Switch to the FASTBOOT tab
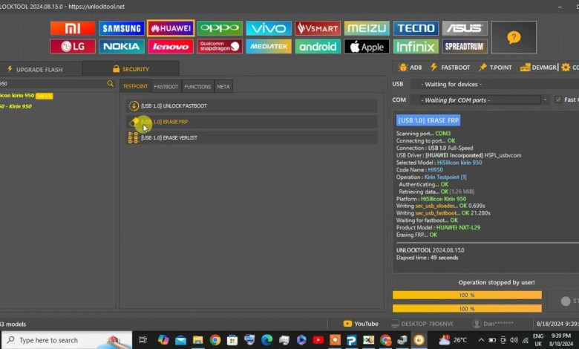579x349 pixels. pyautogui.click(x=166, y=87)
